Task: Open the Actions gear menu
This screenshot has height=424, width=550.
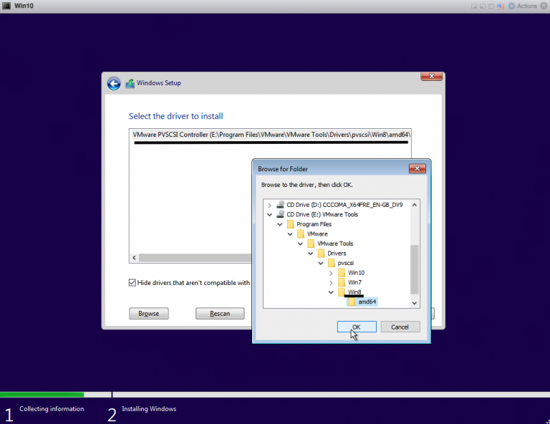Action: [512, 6]
